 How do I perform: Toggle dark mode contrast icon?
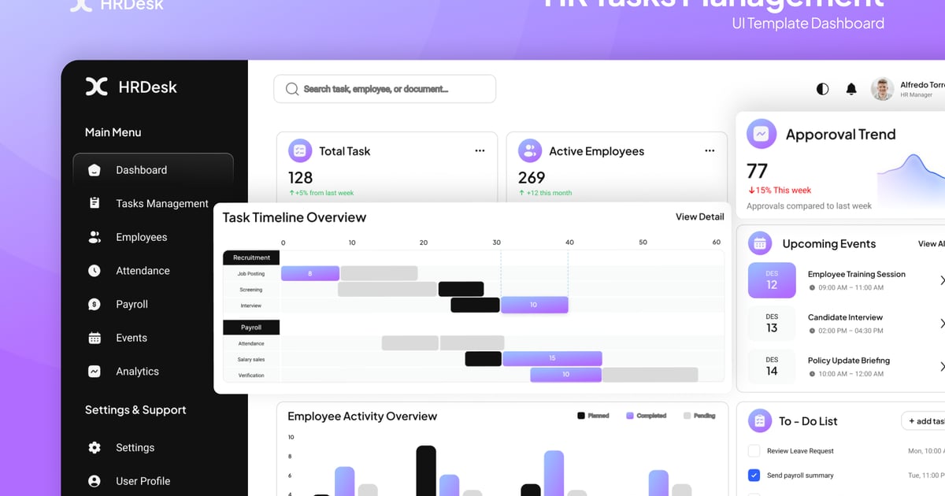(x=822, y=89)
